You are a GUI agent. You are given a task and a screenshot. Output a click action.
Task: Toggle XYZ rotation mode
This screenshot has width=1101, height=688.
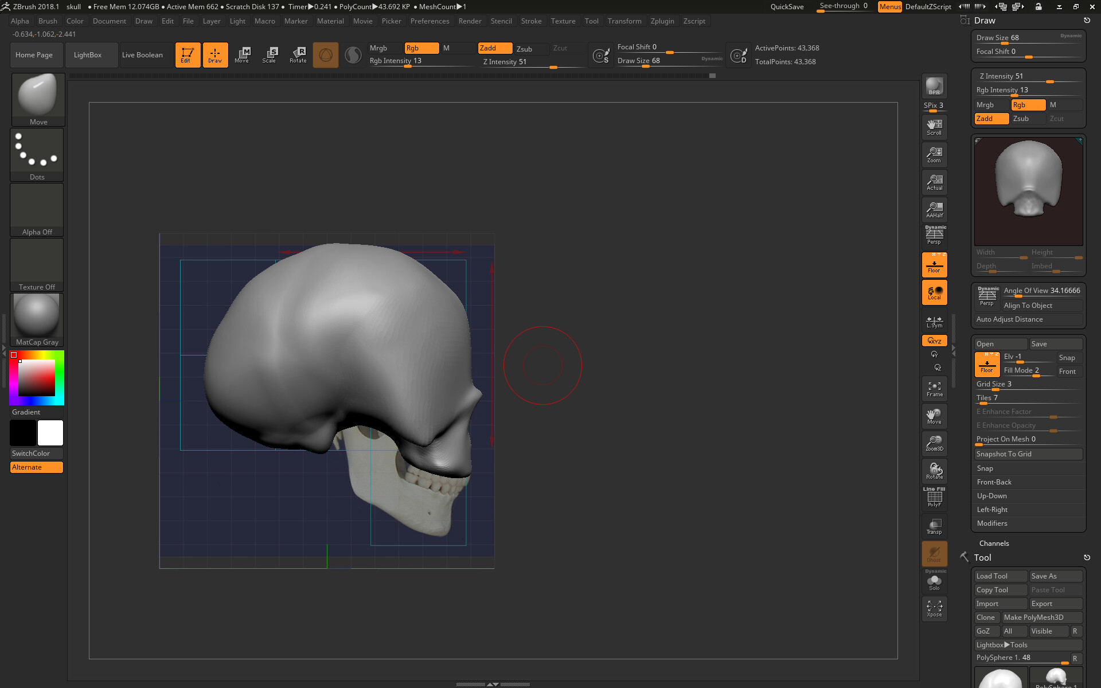(934, 341)
